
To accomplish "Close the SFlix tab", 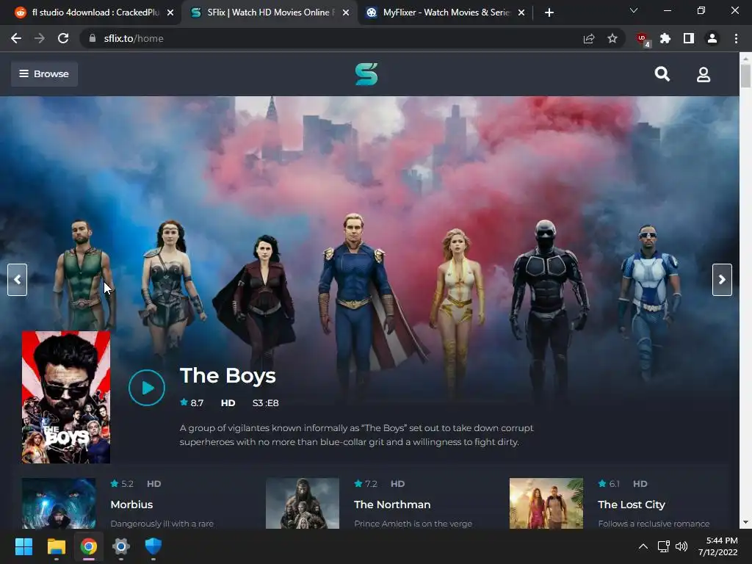I will [346, 12].
